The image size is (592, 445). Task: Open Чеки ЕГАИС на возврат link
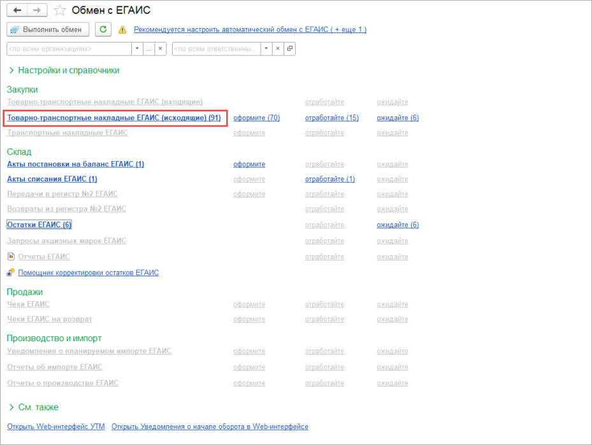tap(50, 319)
